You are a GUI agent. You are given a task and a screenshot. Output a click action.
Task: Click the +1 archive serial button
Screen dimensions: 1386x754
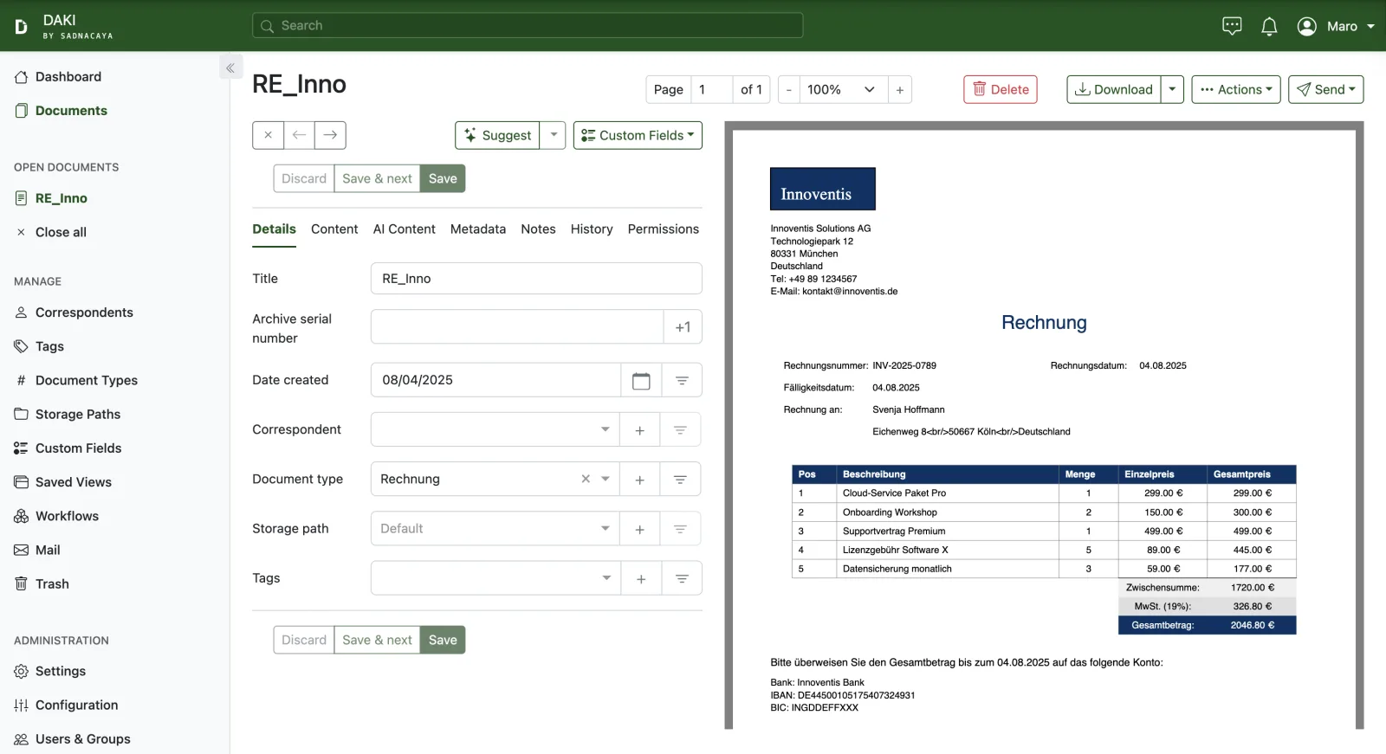[x=683, y=327]
